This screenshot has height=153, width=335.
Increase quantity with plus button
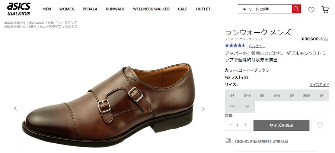click(x=245, y=125)
